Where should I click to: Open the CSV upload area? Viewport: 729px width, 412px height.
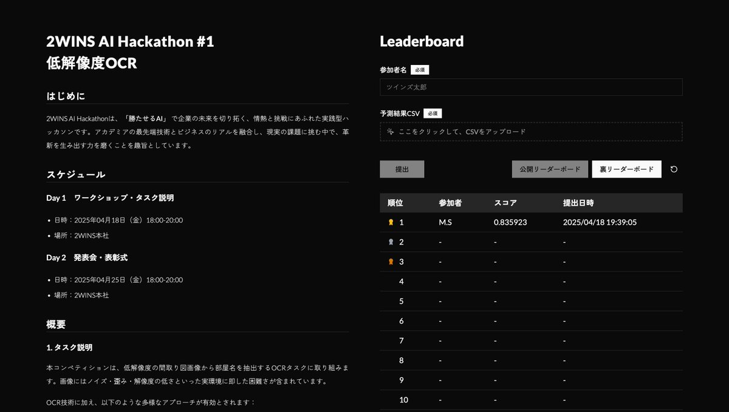(531, 132)
